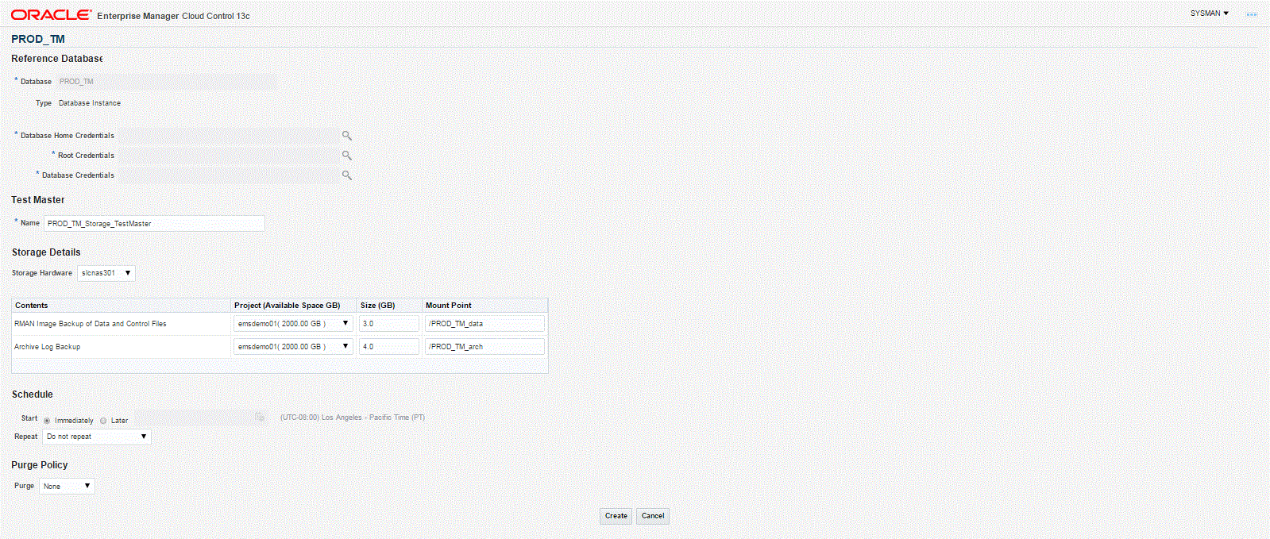This screenshot has height=539, width=1270.
Task: Open Database Credentials search magnifier
Action: (346, 175)
